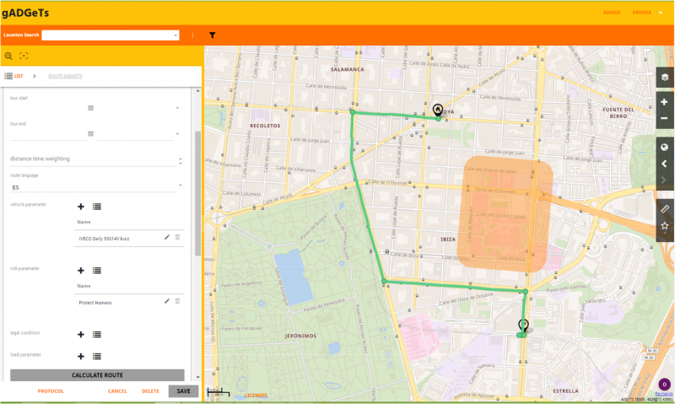
Task: Open the measure ruler tool
Action: (665, 207)
